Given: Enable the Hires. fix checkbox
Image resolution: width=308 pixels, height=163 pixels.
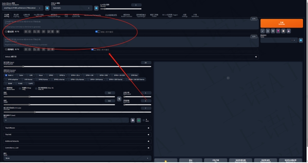Looking at the screenshot, I should coord(36,89).
